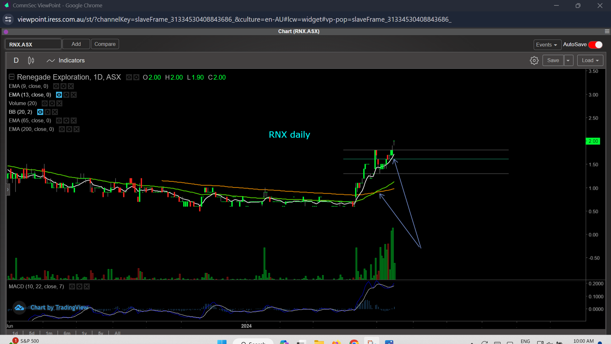Image resolution: width=611 pixels, height=344 pixels.
Task: Remove the EMA 200 indicator
Action: (76, 129)
